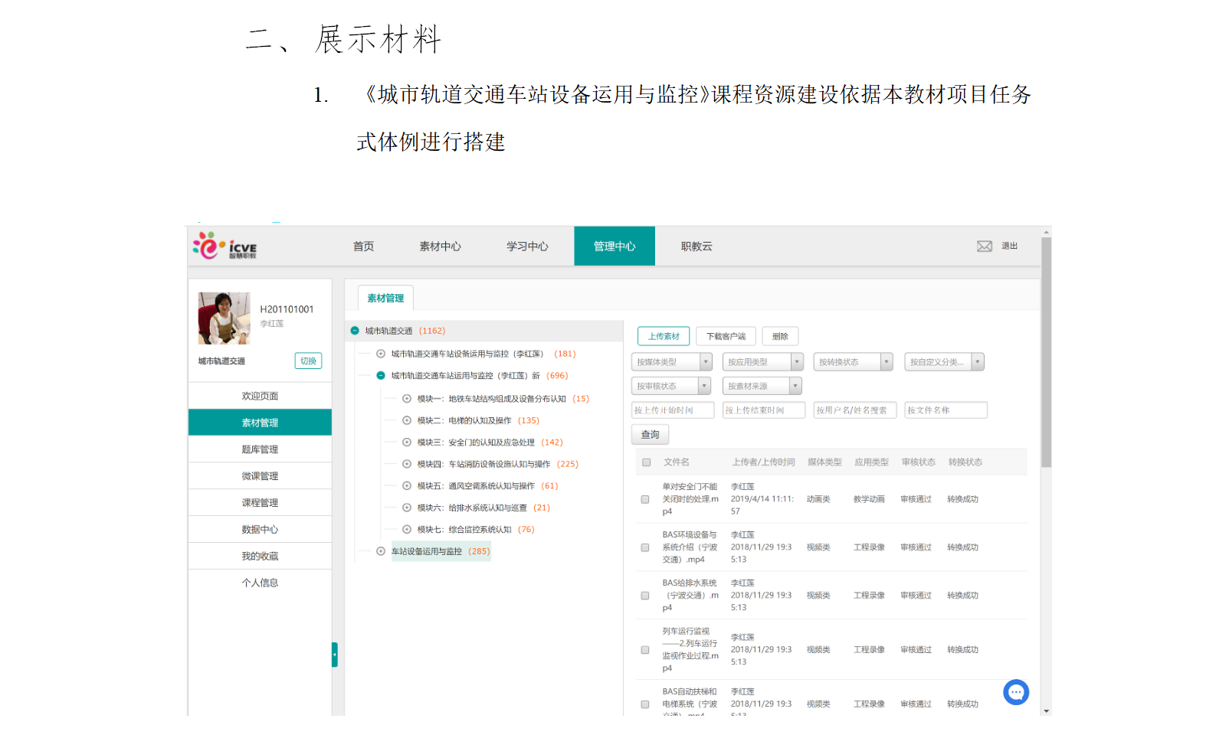Click the 上传素材 button
1216x748 pixels.
pos(664,336)
